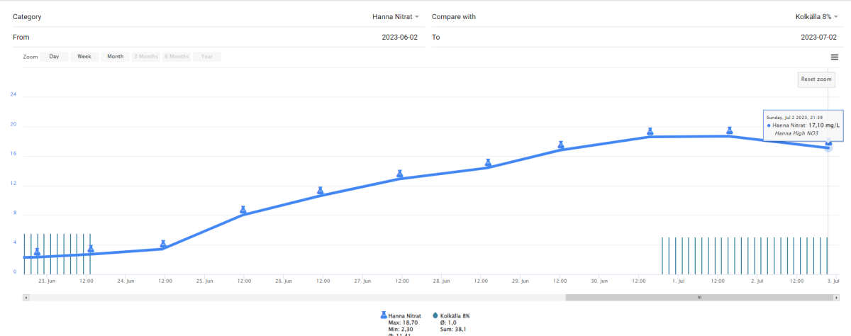Click the chart scrollbar right arrow
851x336 pixels.
(x=835, y=298)
